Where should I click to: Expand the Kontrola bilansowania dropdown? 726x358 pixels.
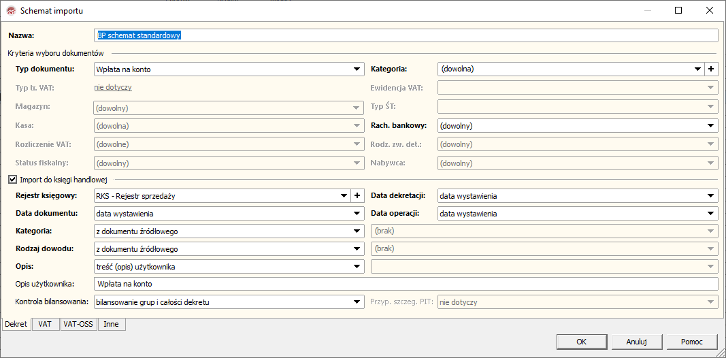click(357, 302)
